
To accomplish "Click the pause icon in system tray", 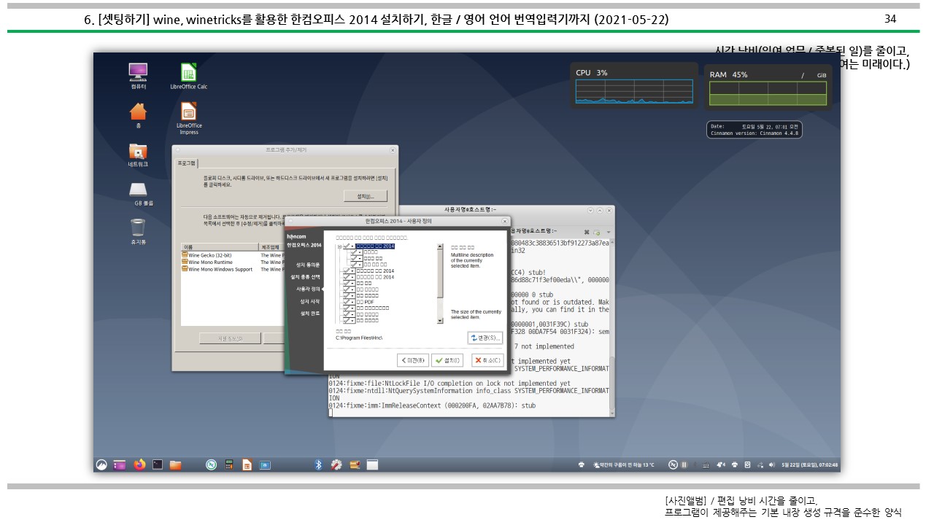I will (684, 464).
